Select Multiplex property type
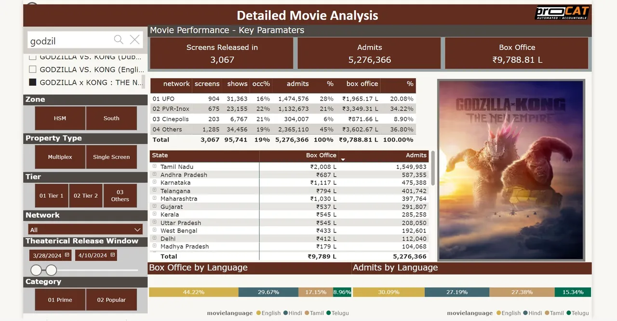This screenshot has width=617, height=321. [60, 157]
